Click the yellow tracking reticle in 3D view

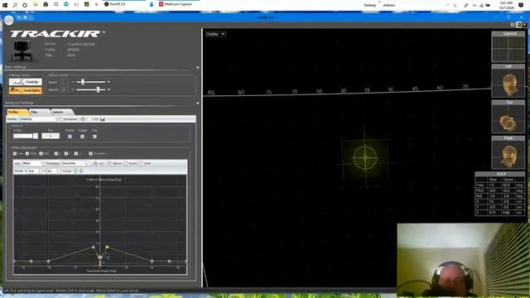click(365, 157)
